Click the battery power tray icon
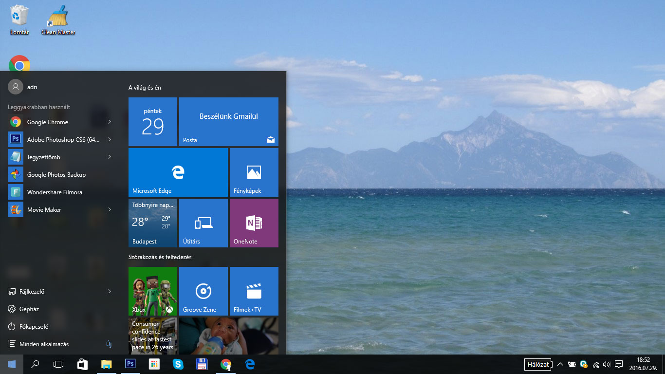Screen dimensions: 665x374 click(x=572, y=364)
